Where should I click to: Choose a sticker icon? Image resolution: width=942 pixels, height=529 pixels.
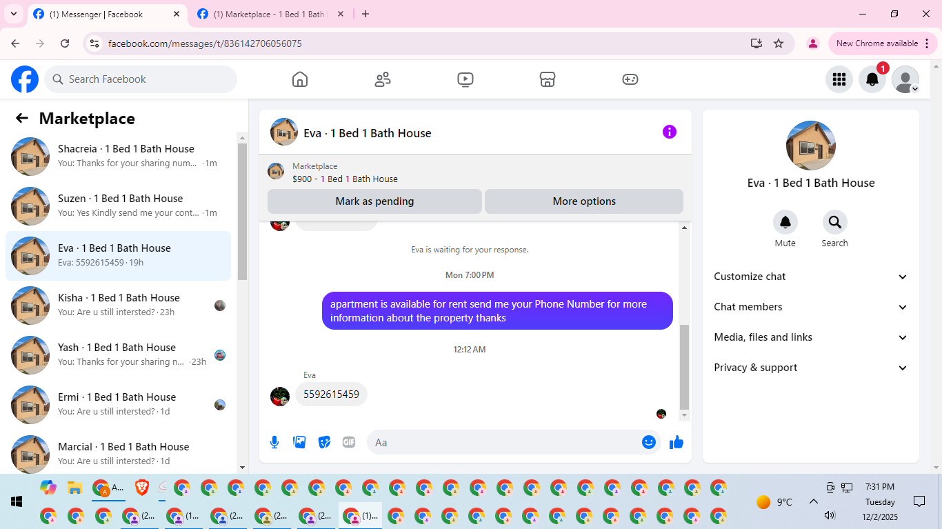324,442
